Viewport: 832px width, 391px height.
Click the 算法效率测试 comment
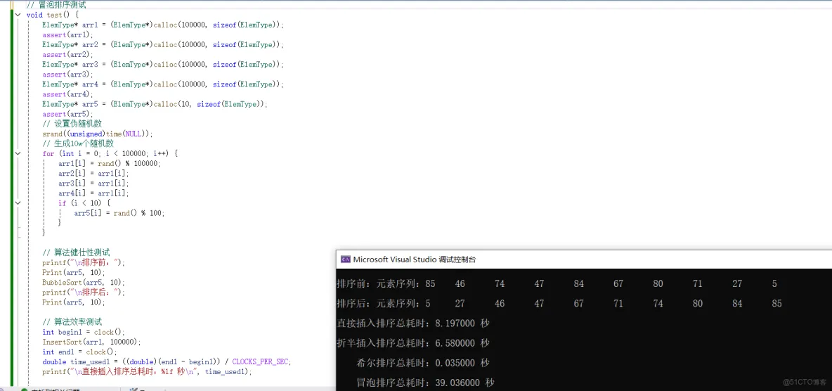click(72, 322)
